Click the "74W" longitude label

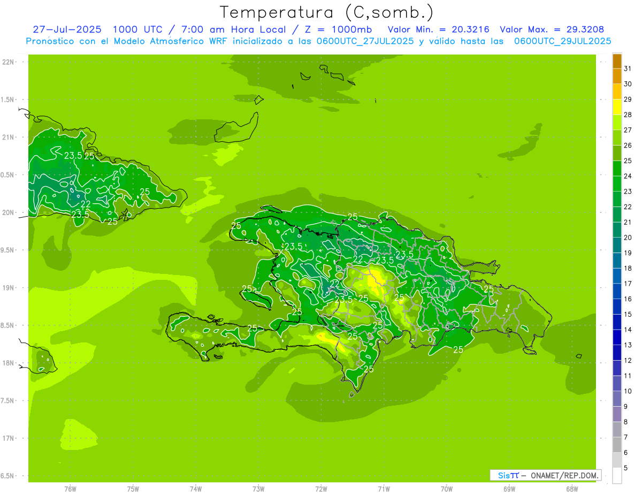(196, 489)
